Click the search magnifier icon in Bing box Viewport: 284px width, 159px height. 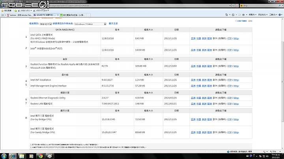280,6
